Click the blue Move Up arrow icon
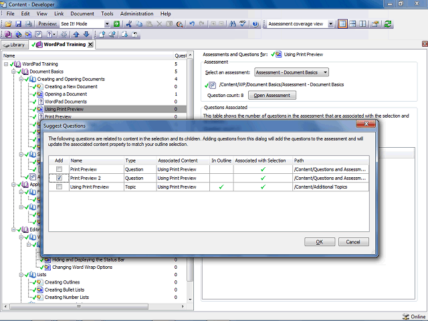The width and height of the screenshot is (428, 321). tap(76, 34)
